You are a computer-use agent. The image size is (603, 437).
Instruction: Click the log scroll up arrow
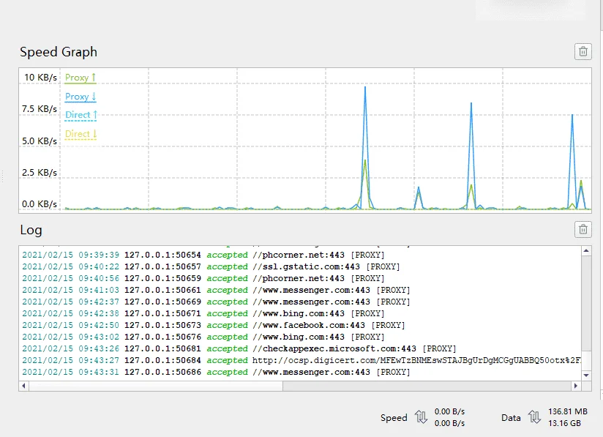[586, 251]
